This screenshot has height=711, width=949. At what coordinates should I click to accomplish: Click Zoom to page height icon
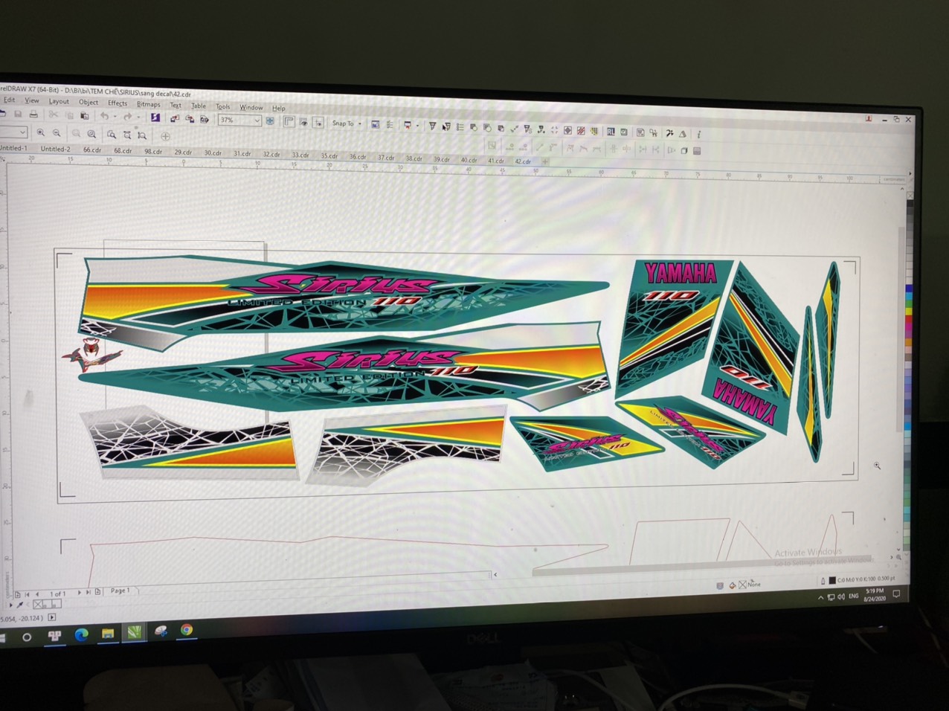[142, 135]
